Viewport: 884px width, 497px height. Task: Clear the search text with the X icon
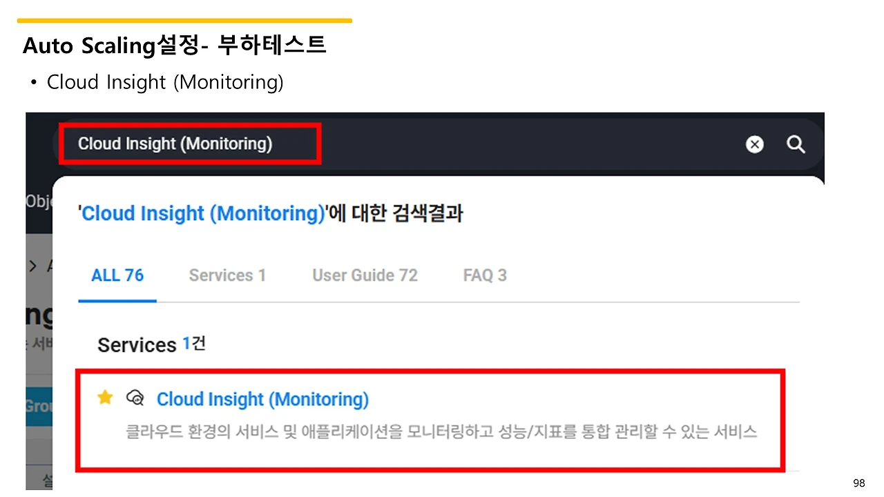point(755,144)
